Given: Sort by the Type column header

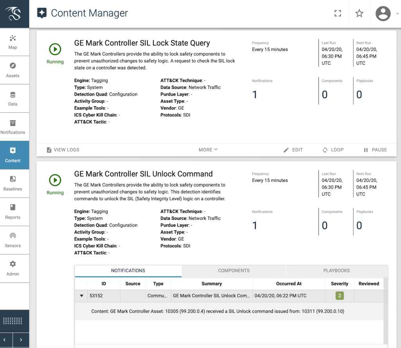Looking at the screenshot, I should [x=158, y=284].
